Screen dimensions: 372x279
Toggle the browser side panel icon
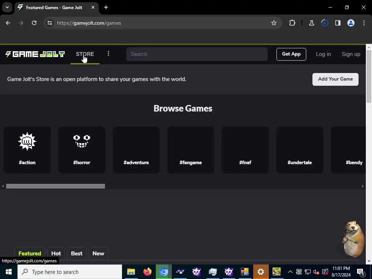[337, 23]
